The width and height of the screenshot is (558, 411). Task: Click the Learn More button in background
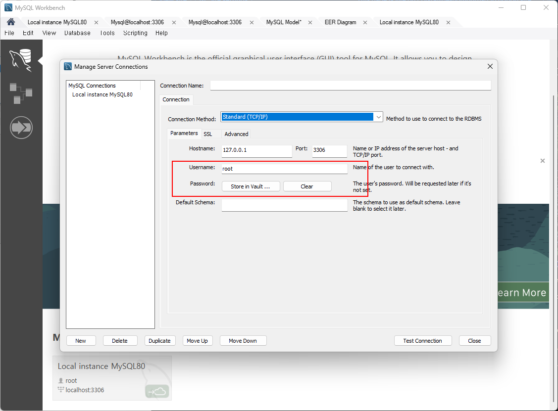(523, 293)
